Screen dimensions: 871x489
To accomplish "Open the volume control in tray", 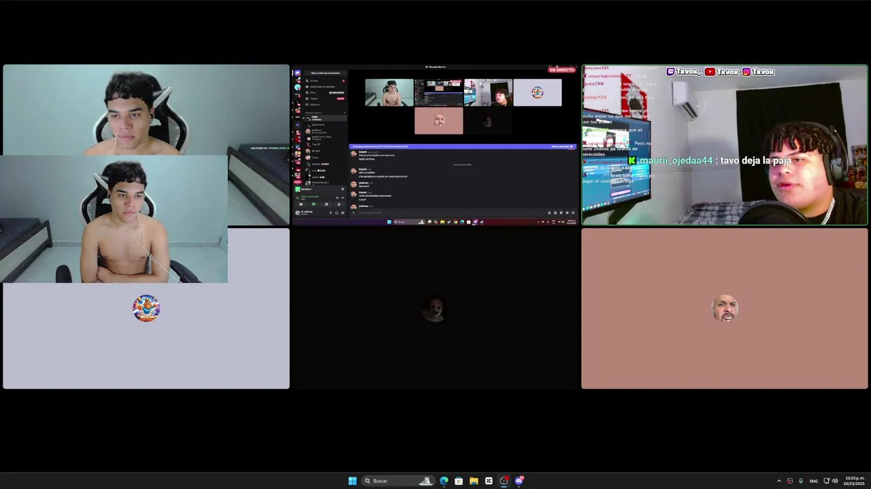I will (835, 481).
